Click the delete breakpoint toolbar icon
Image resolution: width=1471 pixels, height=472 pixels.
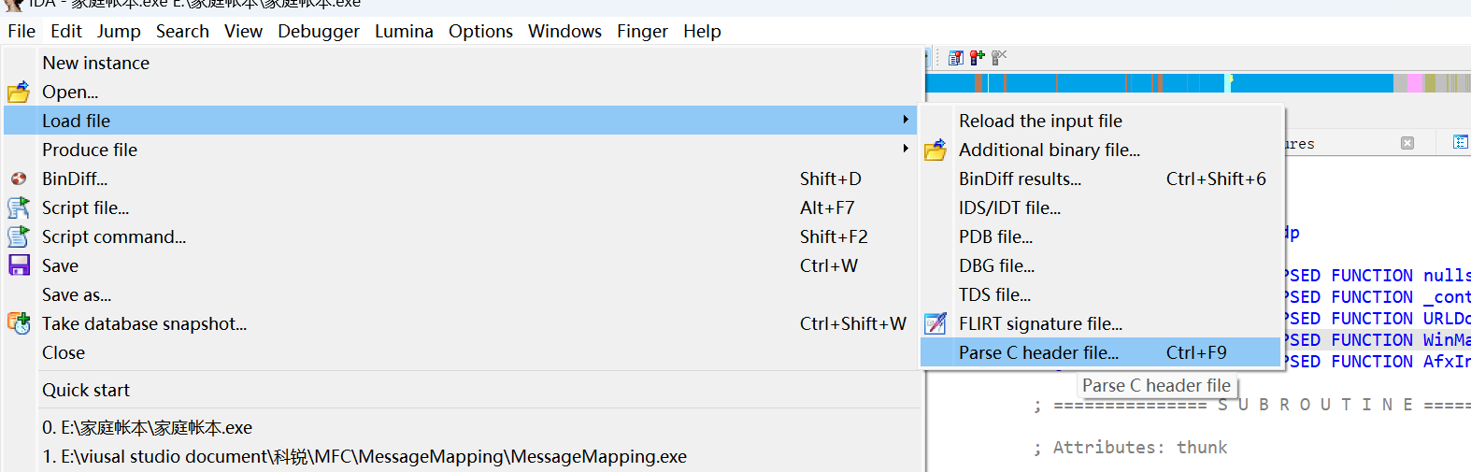999,58
